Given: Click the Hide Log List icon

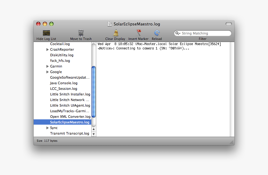Looking at the screenshot, I should click(46, 33).
